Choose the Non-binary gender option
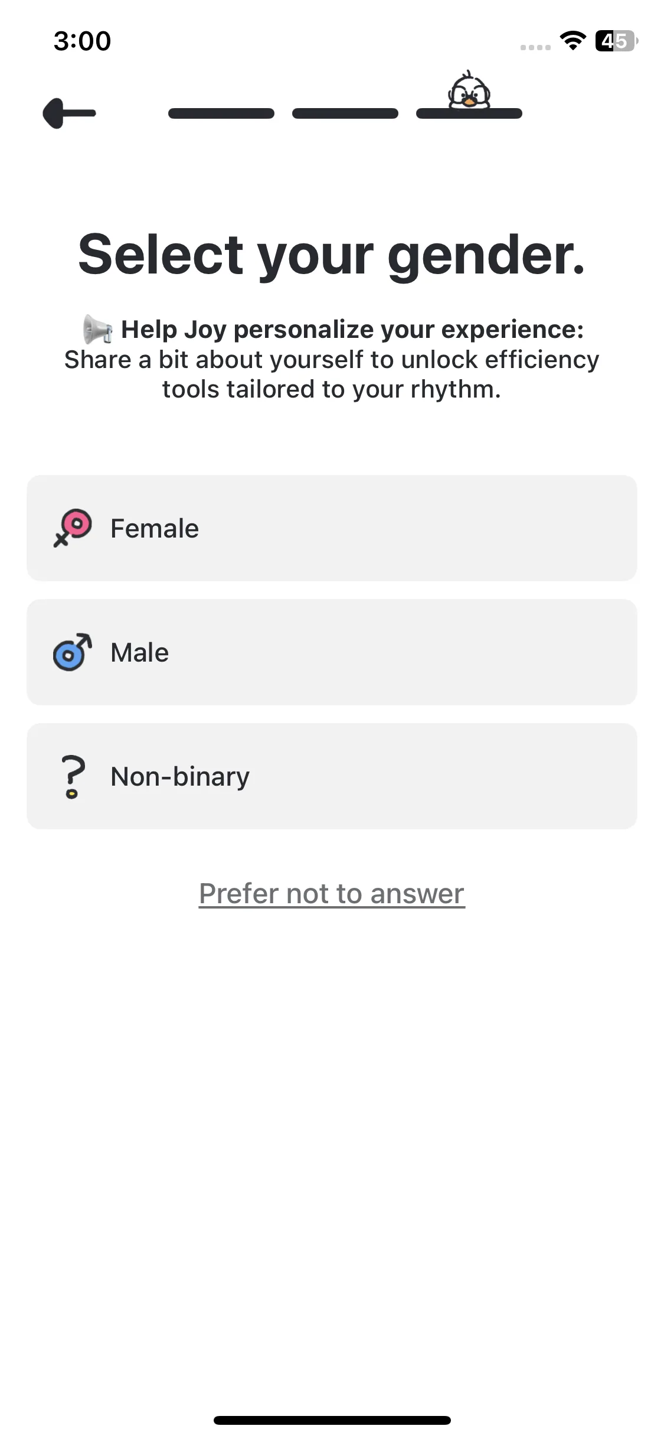Screen dimensions: 664x1439 click(332, 776)
